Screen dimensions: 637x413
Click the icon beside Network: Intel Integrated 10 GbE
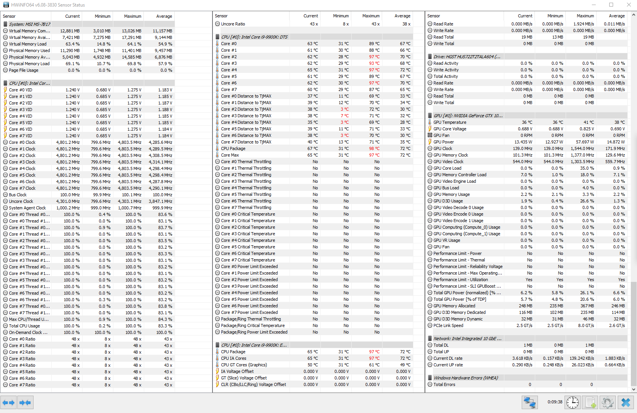click(430, 339)
